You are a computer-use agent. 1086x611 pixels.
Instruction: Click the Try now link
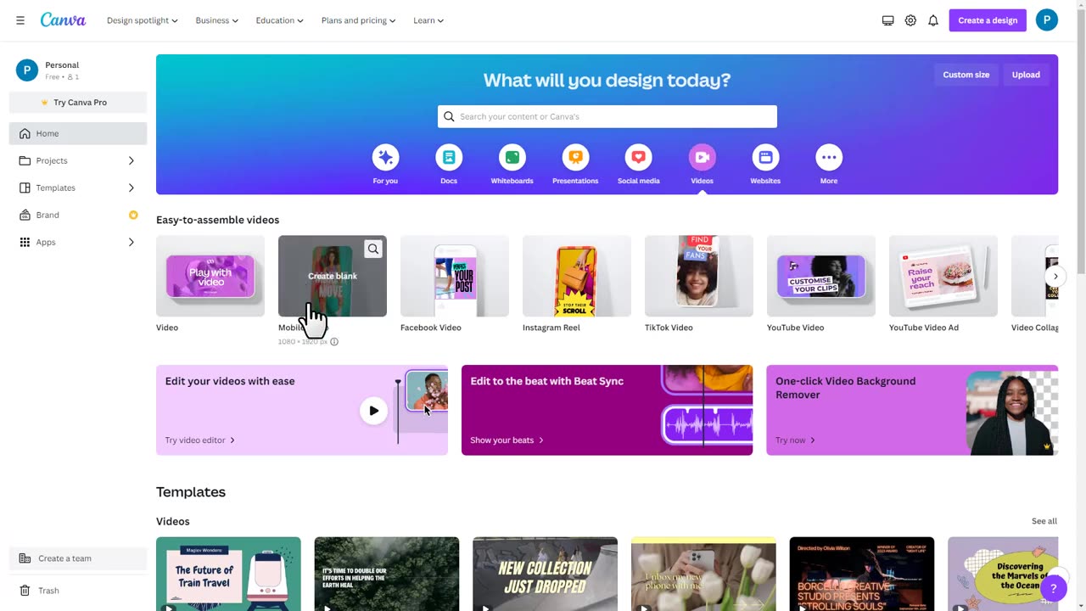(x=795, y=440)
